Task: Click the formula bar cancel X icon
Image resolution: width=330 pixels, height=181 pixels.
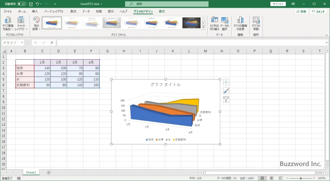Action: click(x=35, y=43)
